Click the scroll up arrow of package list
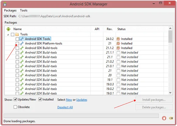Image resolution: width=177 pixels, height=126 pixels. pos(170,28)
